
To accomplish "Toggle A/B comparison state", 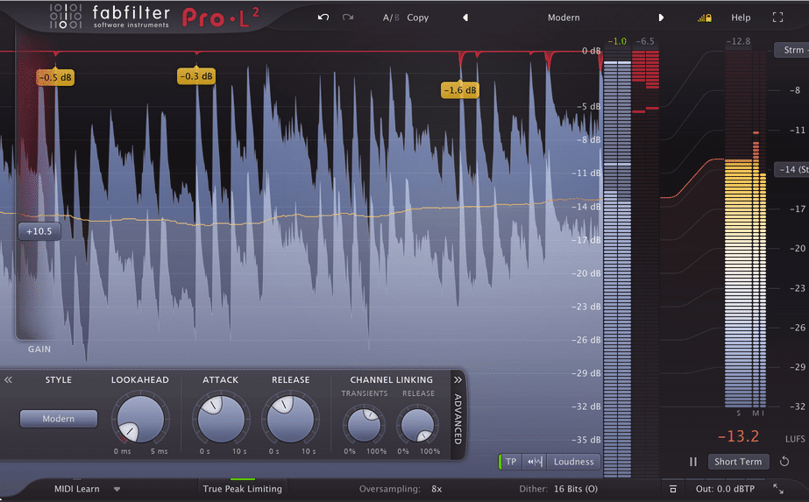I will click(x=389, y=18).
